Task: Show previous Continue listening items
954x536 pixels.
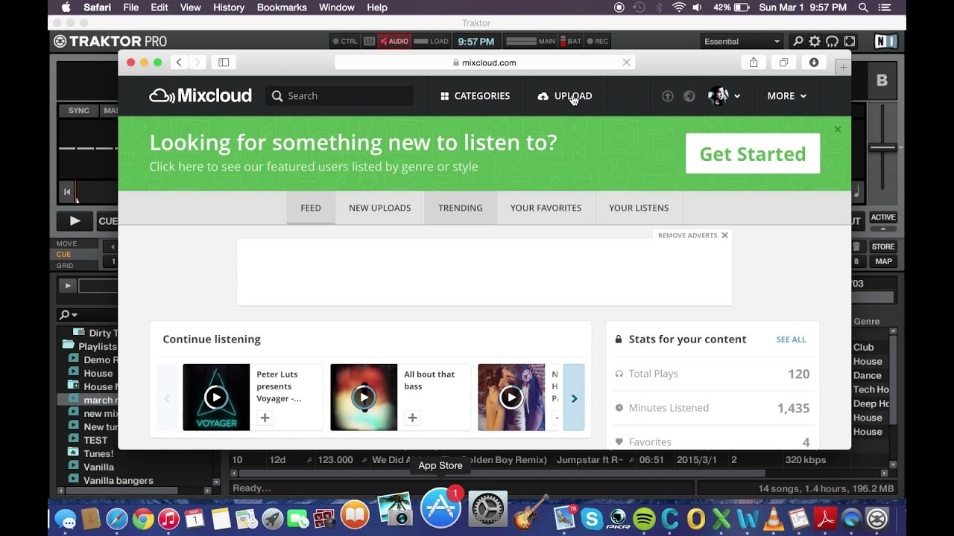Action: (167, 398)
